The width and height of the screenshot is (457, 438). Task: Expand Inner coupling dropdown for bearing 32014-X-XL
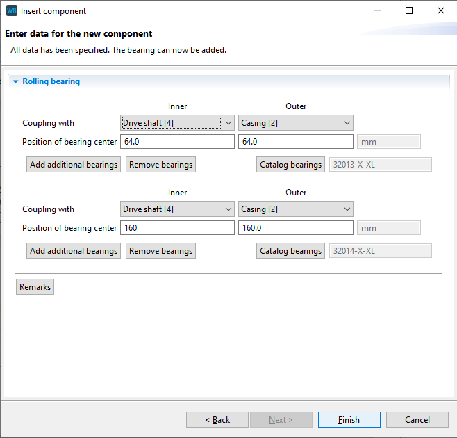click(x=178, y=209)
